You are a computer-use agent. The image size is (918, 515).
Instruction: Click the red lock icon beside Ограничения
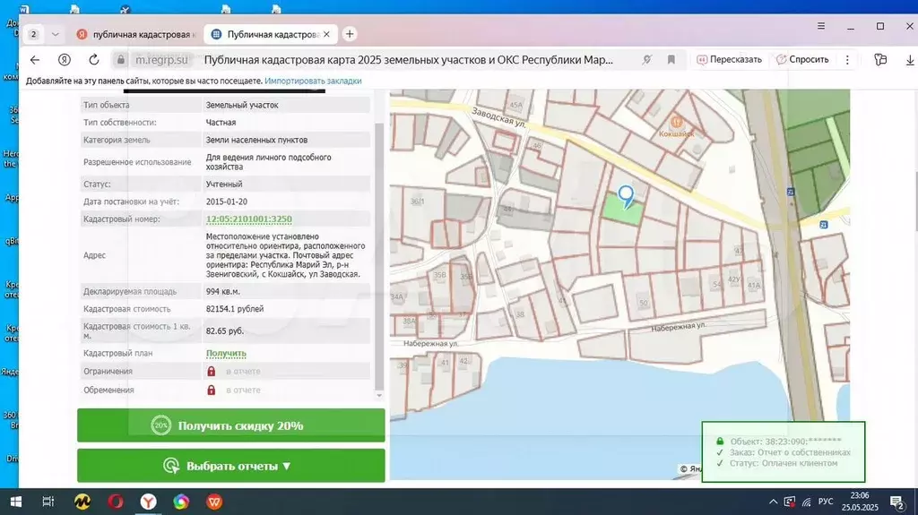click(x=212, y=371)
